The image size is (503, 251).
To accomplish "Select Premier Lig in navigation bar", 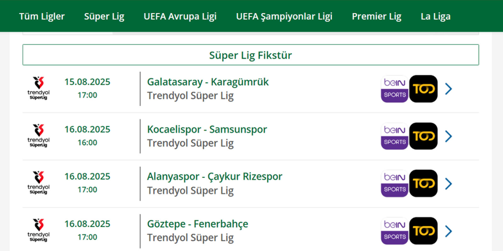I will pyautogui.click(x=376, y=16).
